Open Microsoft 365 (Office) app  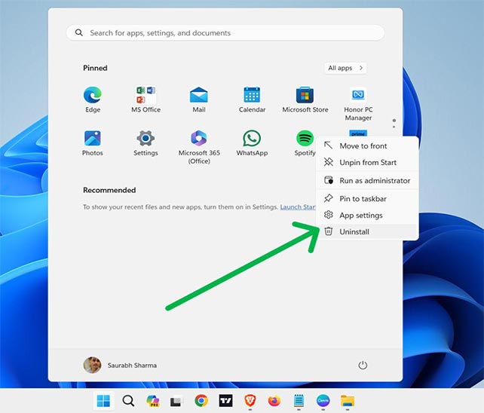click(199, 147)
